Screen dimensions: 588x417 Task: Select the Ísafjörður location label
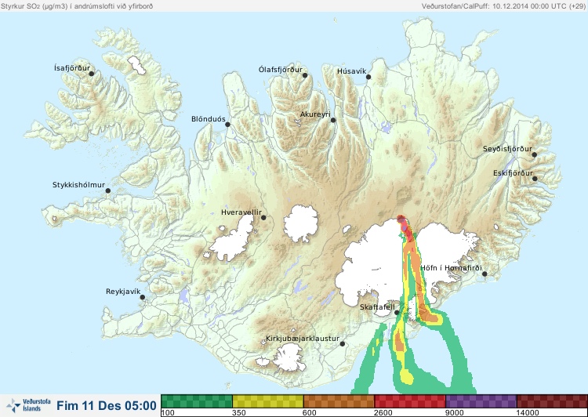pos(72,68)
